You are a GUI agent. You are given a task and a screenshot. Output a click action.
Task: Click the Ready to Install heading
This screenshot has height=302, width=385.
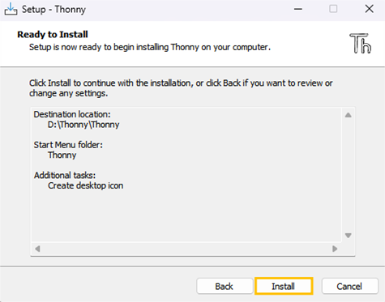coord(53,35)
